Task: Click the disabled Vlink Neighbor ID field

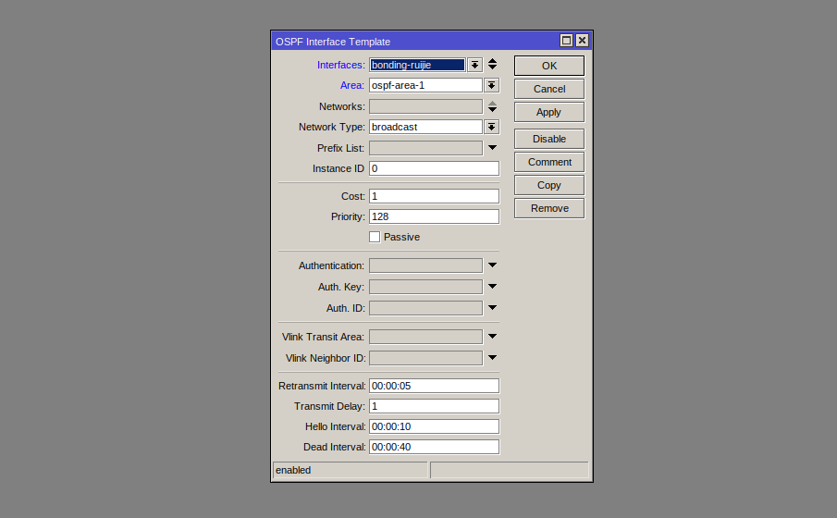Action: [426, 358]
